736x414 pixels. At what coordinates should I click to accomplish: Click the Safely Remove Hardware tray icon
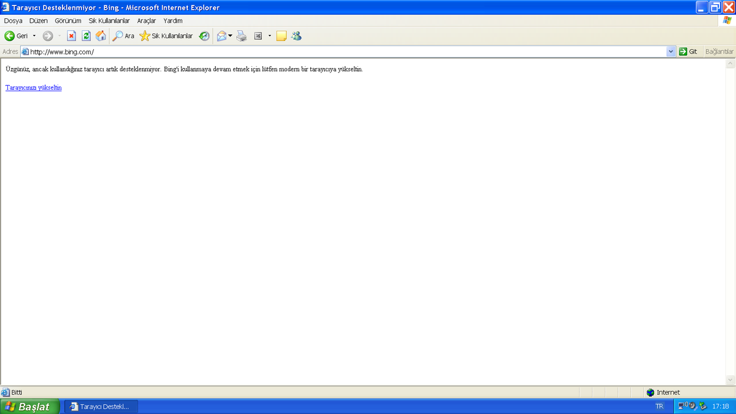tap(703, 406)
